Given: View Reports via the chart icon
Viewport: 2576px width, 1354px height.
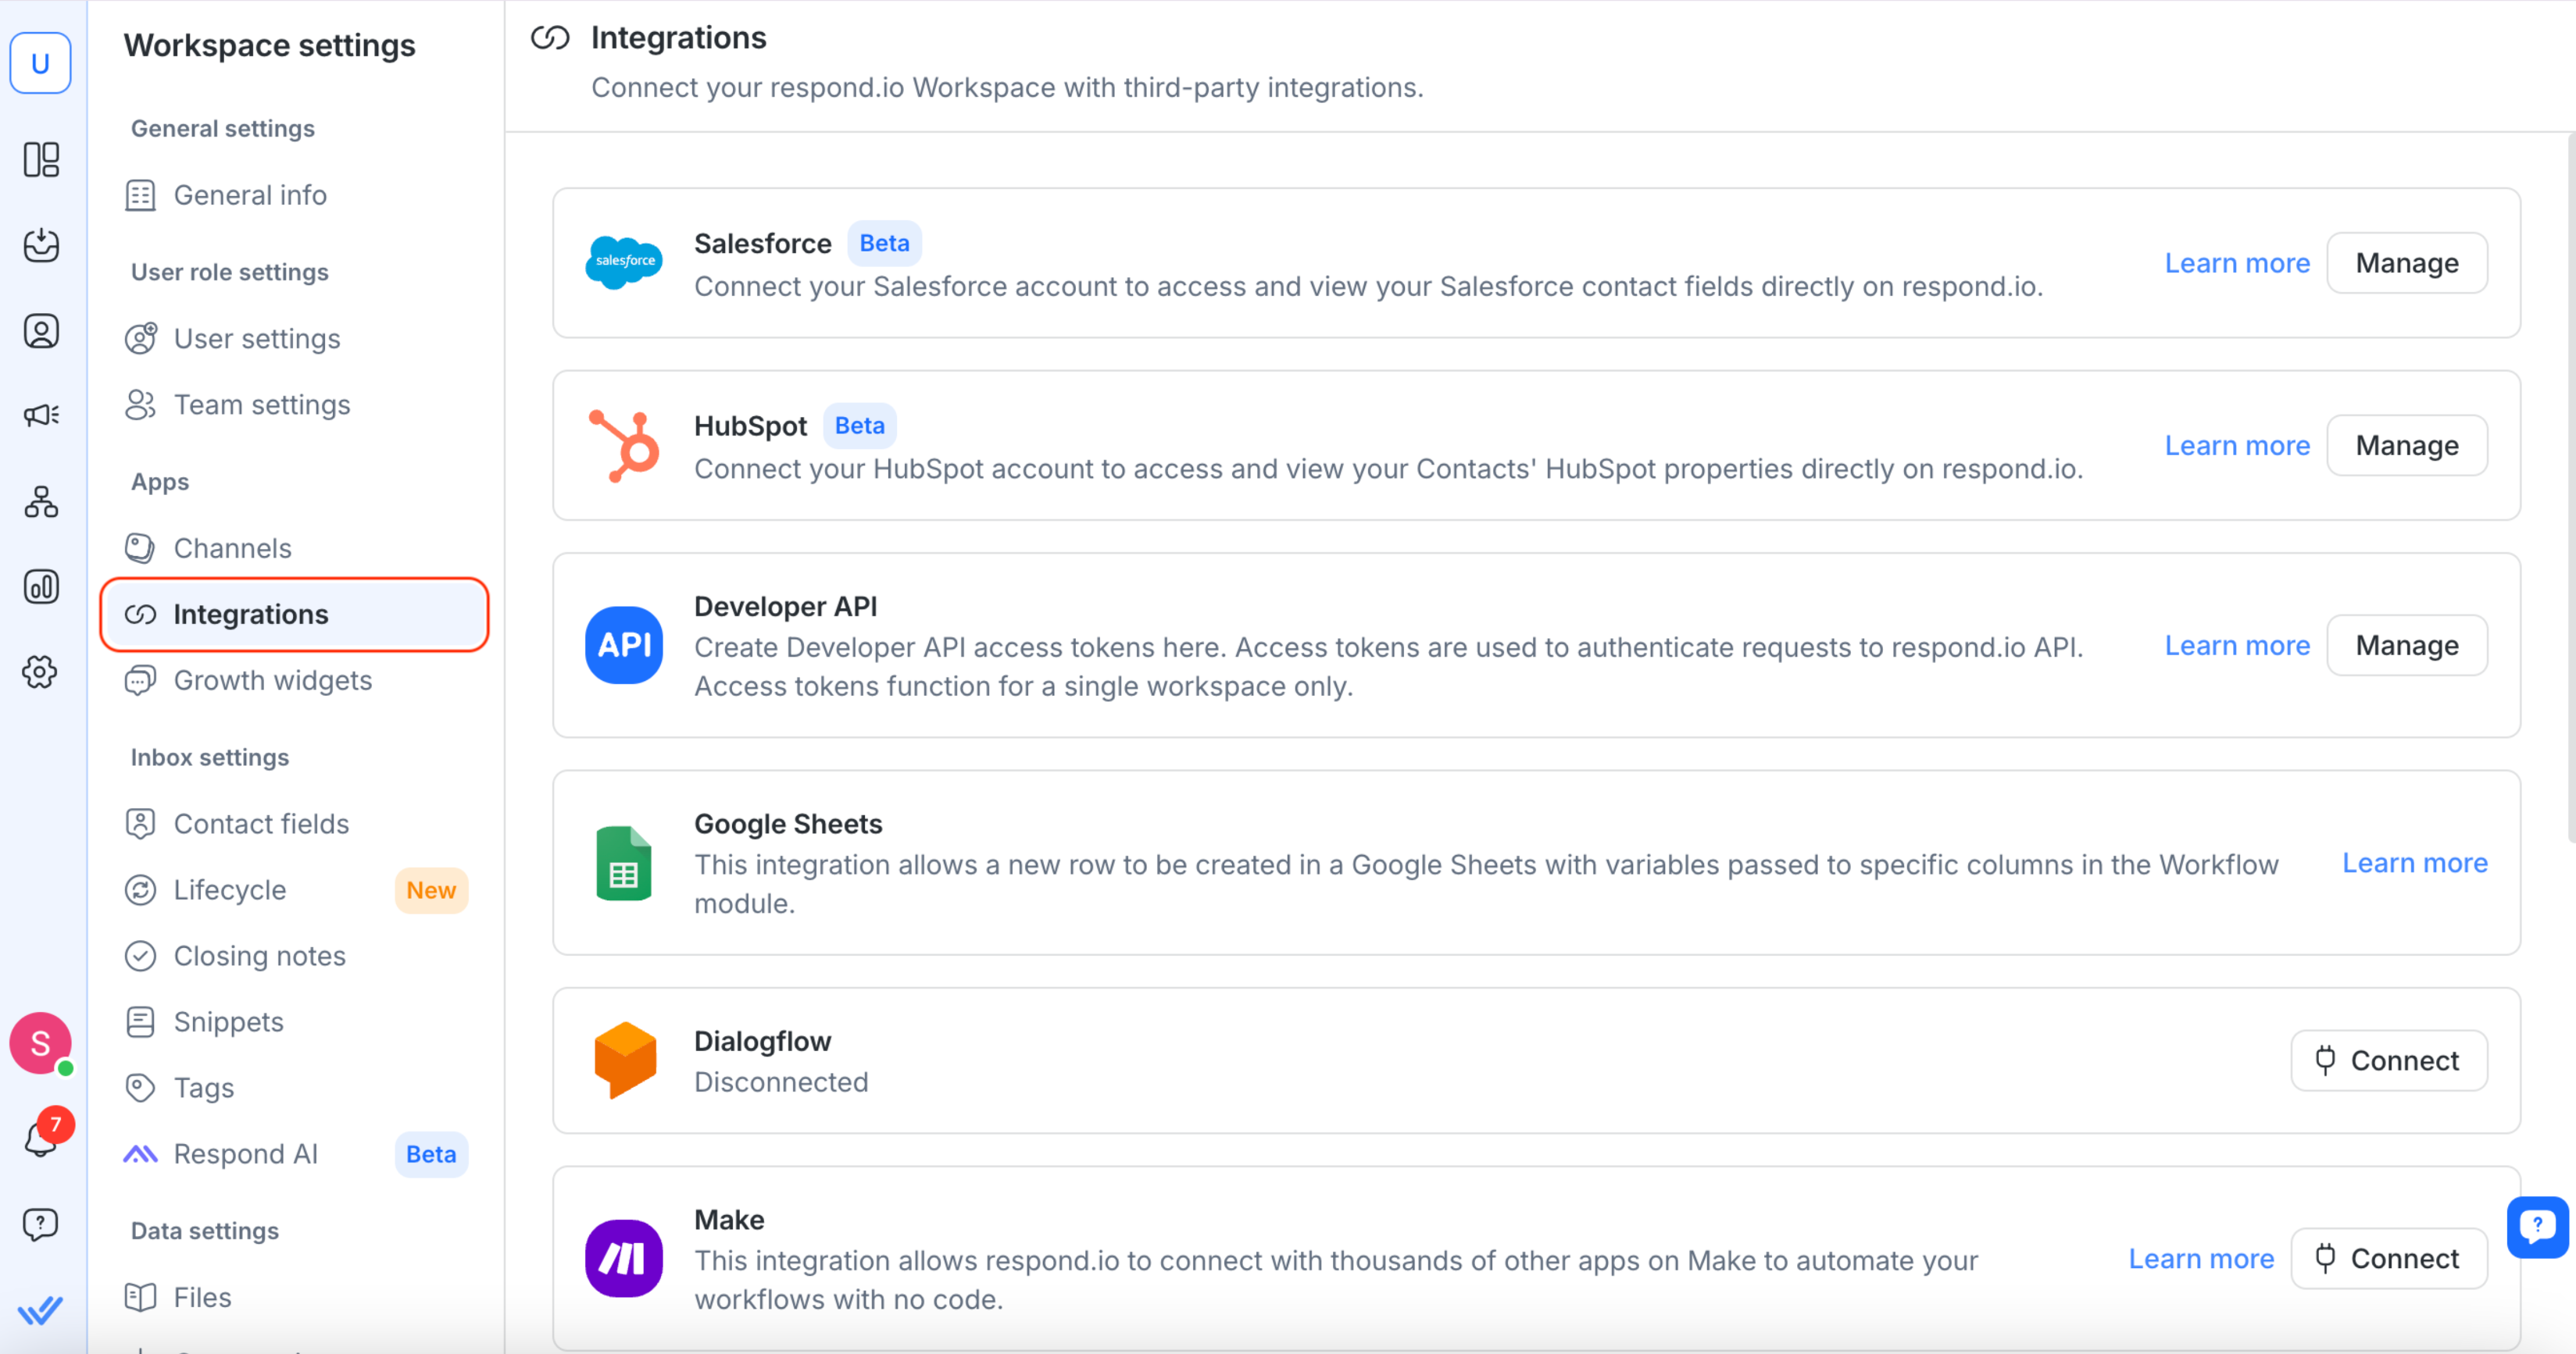Looking at the screenshot, I should 41,587.
